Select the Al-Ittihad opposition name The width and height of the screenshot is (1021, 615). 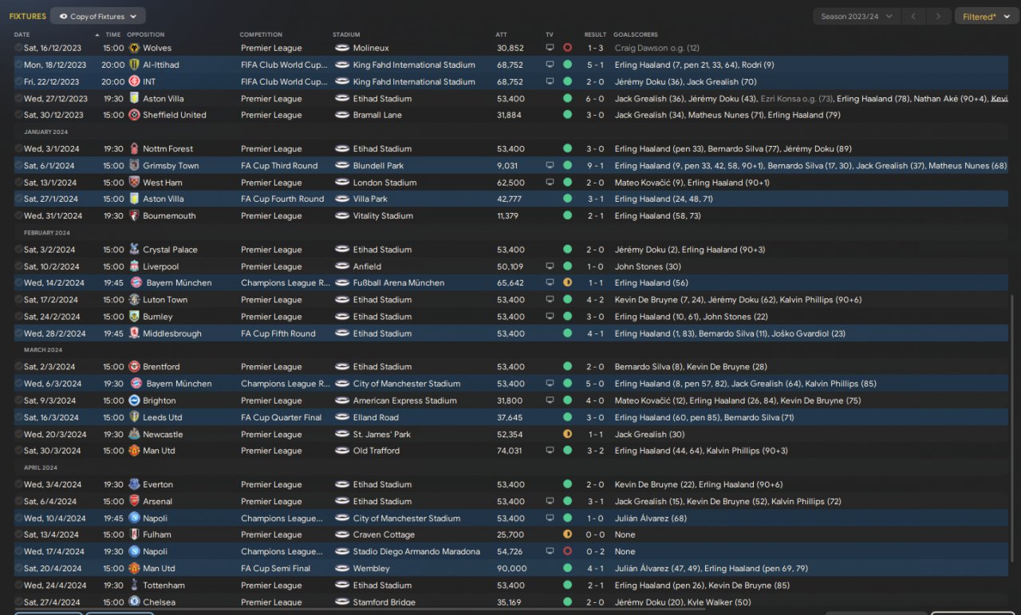click(x=161, y=65)
